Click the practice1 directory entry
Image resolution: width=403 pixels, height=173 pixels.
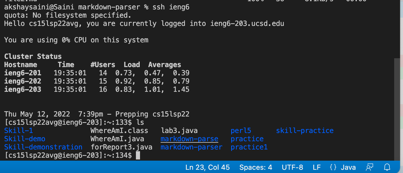[249, 147]
